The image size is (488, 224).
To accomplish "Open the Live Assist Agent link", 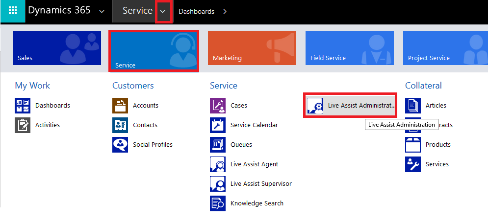I will [254, 164].
